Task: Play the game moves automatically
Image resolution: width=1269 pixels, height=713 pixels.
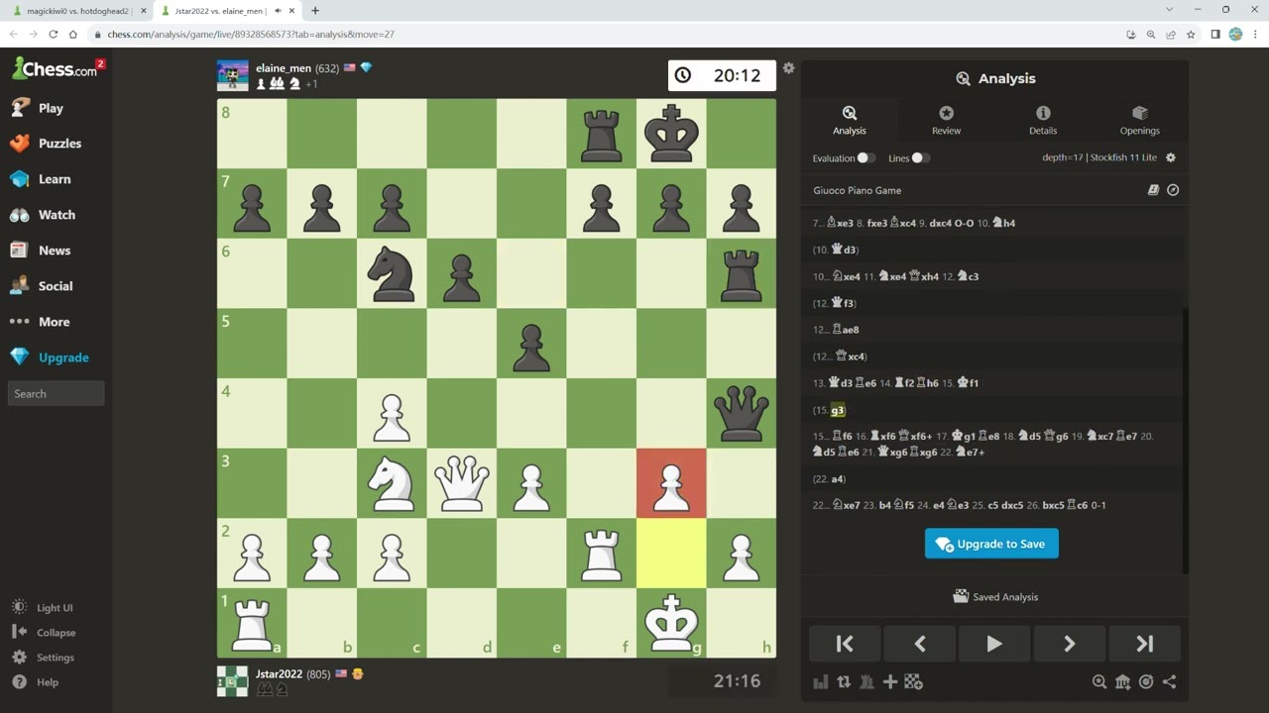Action: [x=994, y=644]
